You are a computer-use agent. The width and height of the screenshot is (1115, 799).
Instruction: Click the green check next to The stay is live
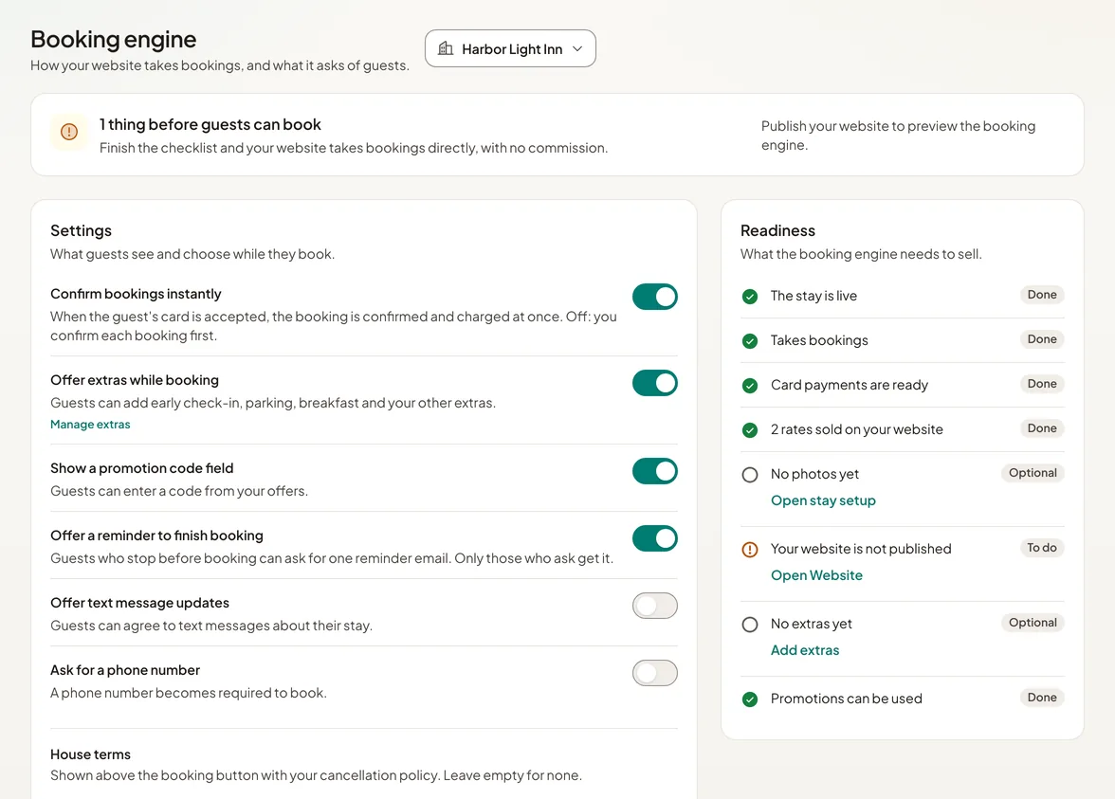pos(749,297)
